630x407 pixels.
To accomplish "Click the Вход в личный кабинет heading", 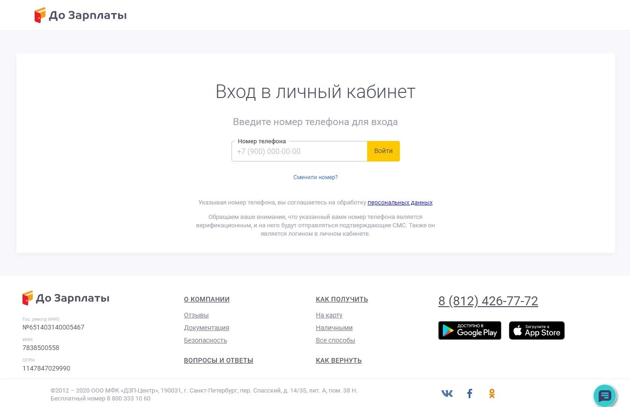I will 315,91.
